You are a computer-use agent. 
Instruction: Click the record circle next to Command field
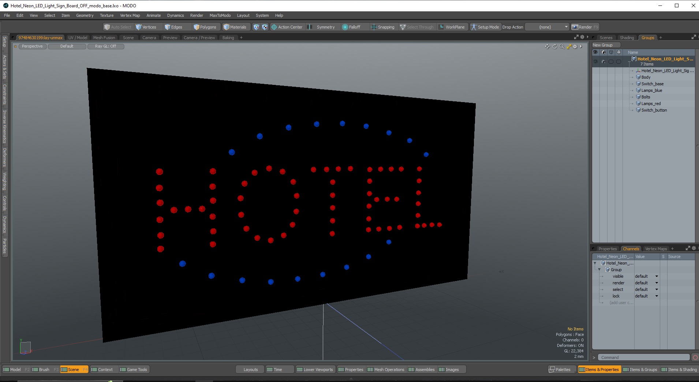(x=695, y=357)
